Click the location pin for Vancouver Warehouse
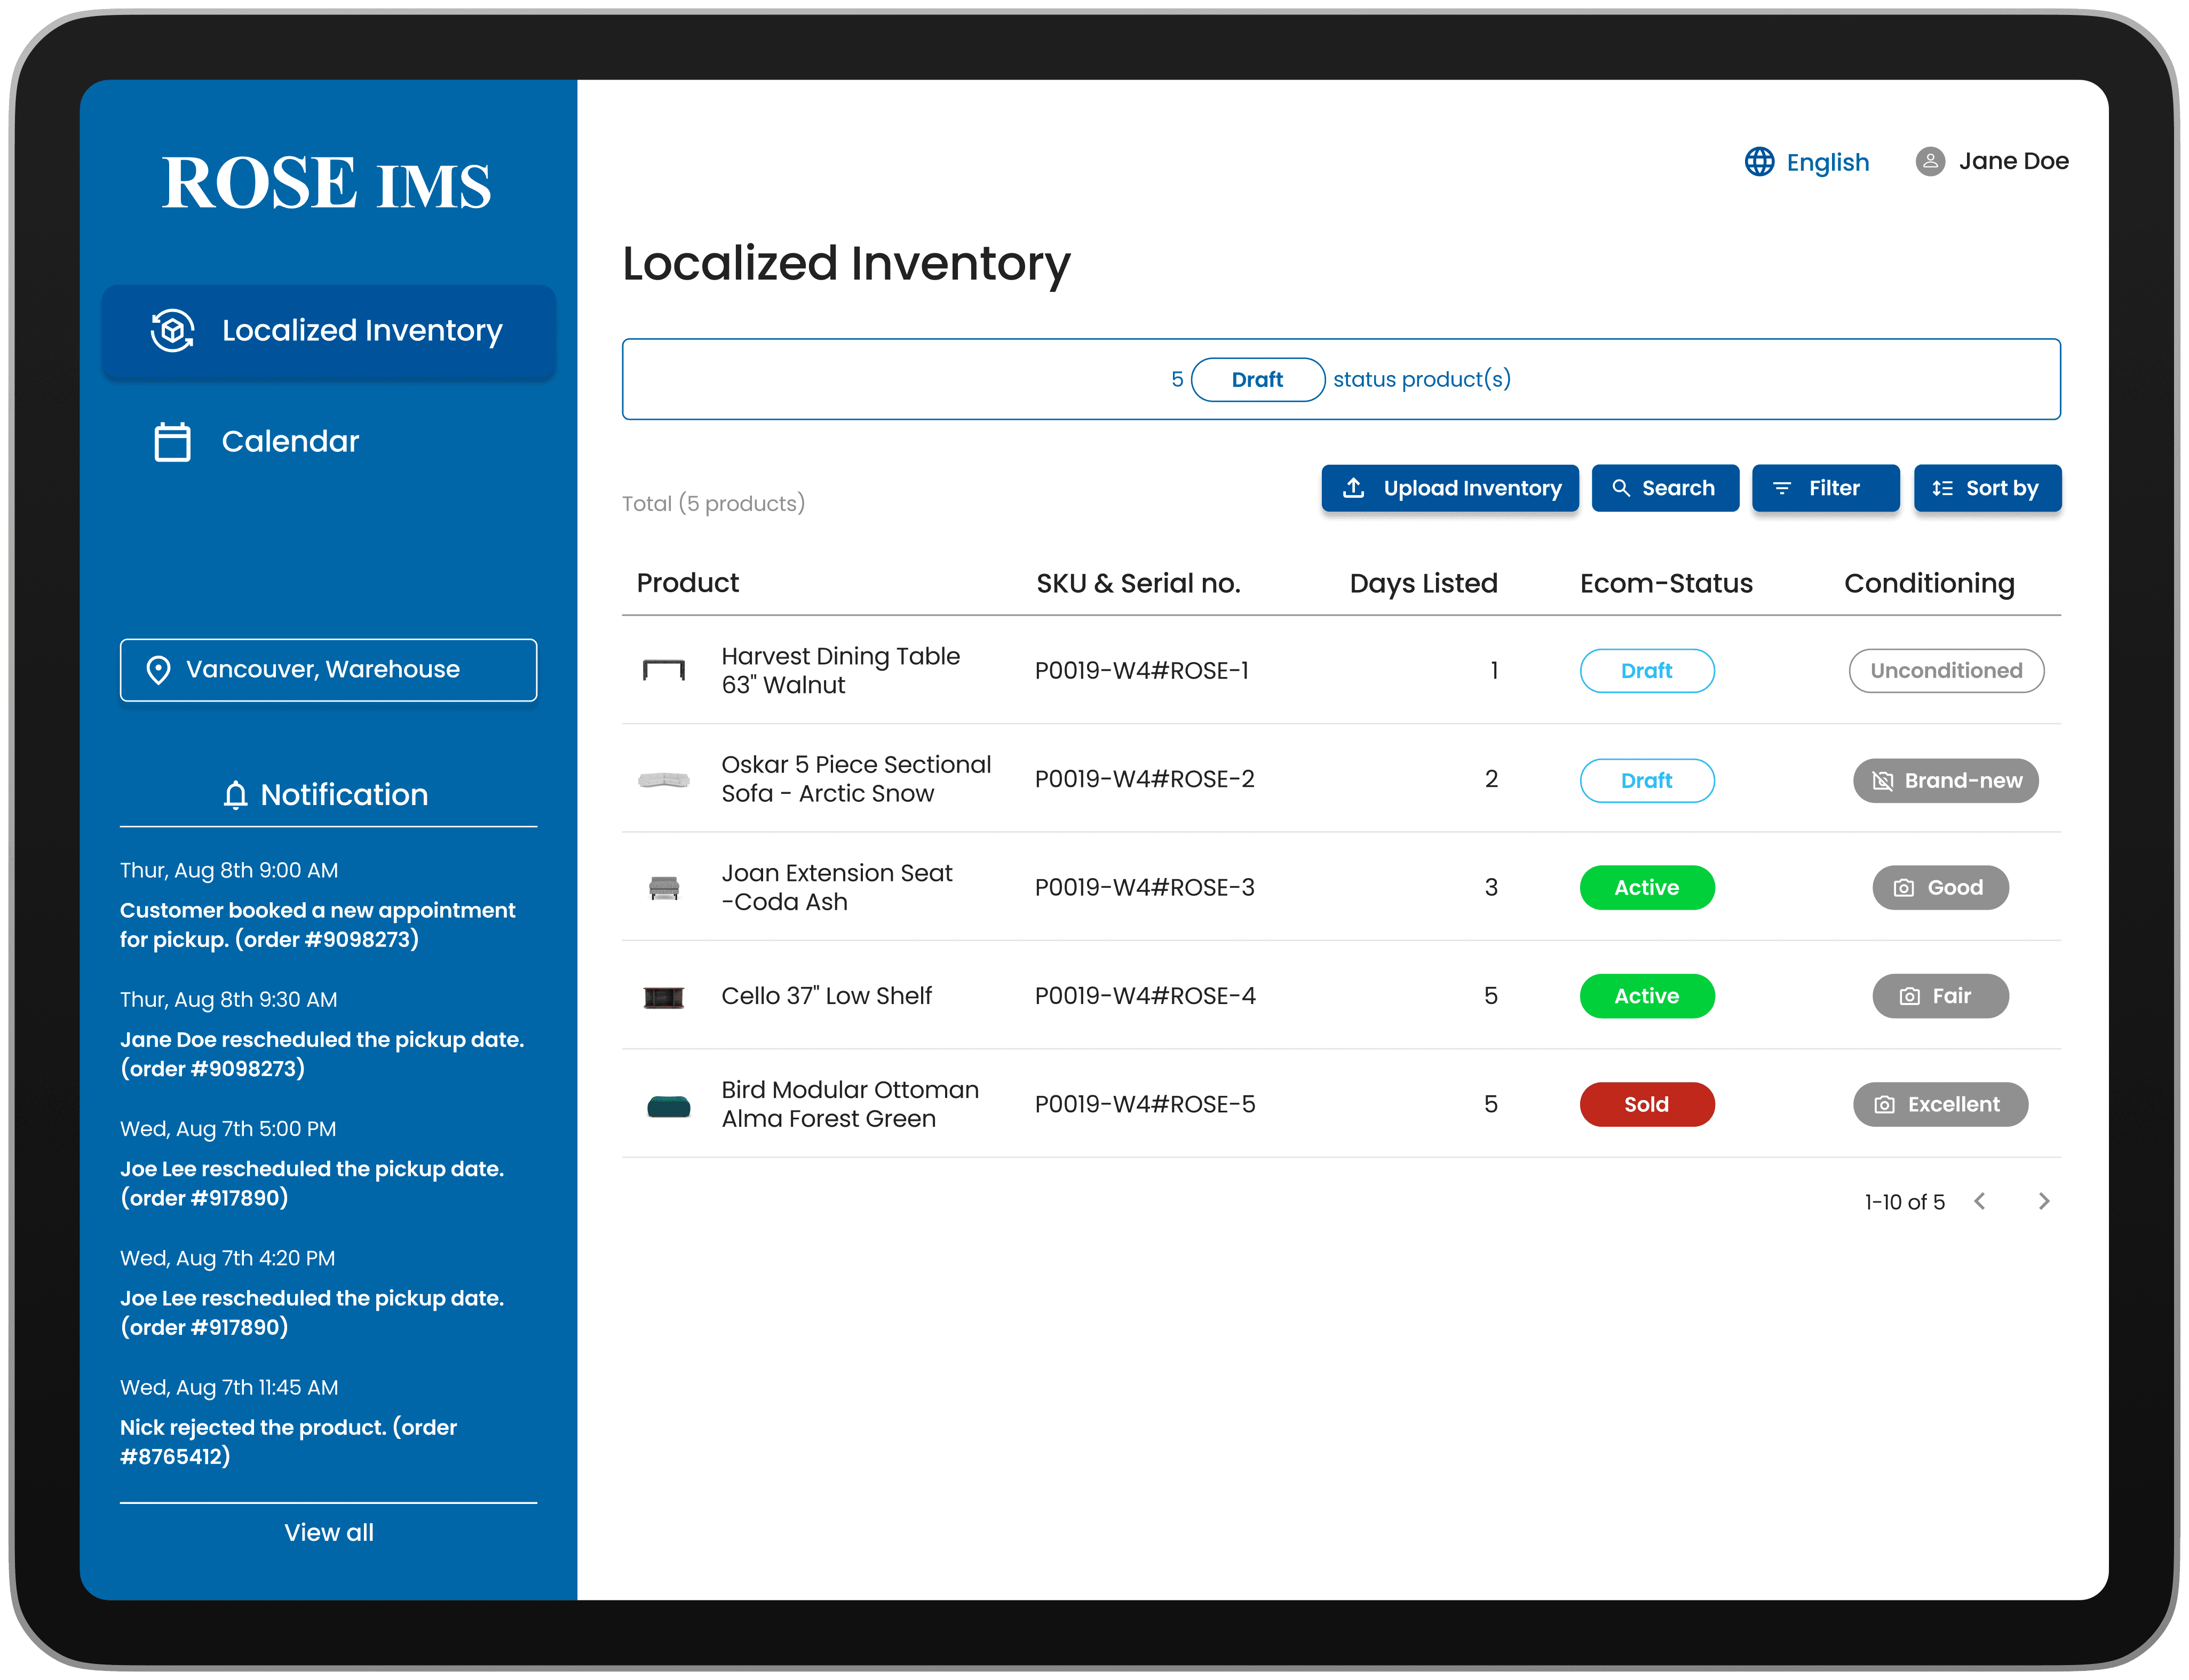 click(x=158, y=669)
